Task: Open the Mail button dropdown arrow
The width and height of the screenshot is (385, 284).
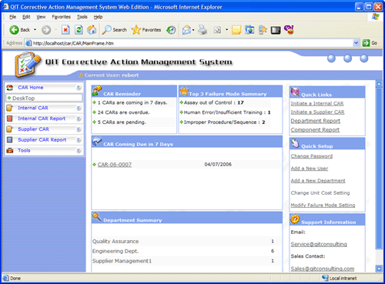Action: (x=193, y=30)
